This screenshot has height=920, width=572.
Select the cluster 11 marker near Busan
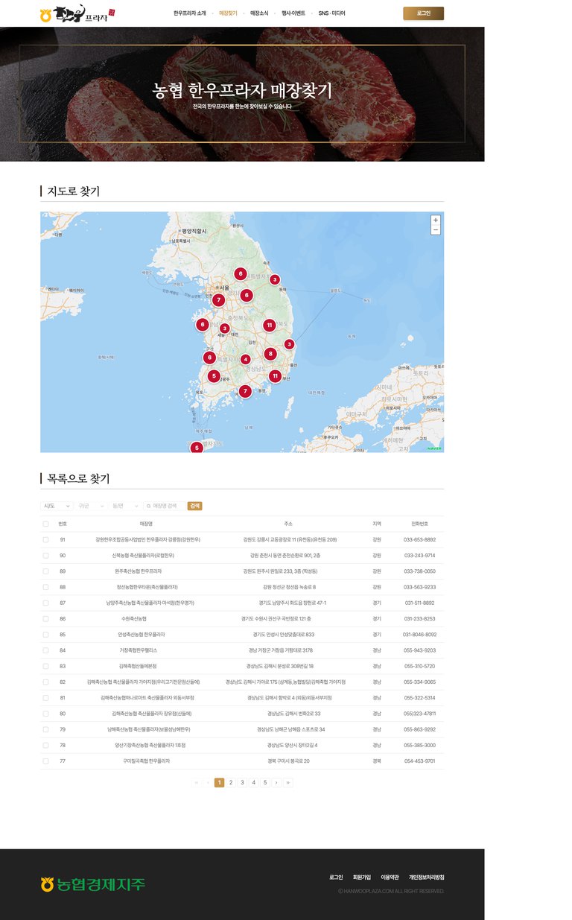(x=275, y=376)
